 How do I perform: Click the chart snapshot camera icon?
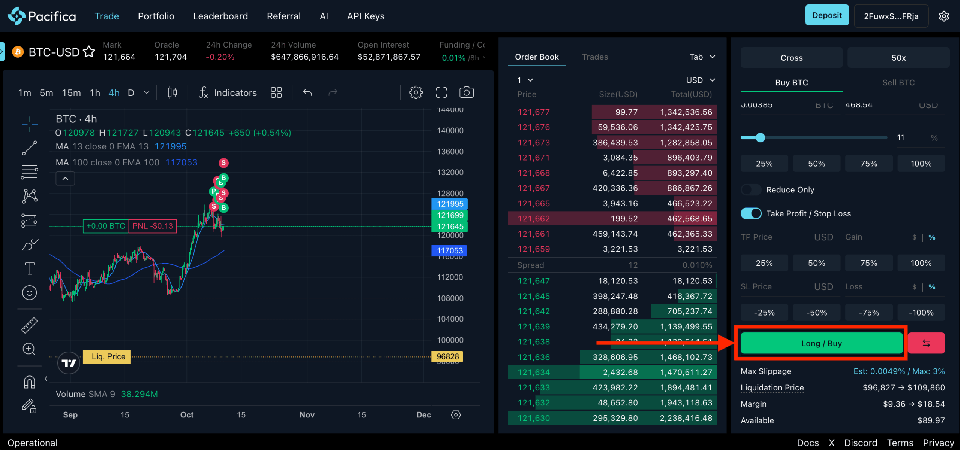[x=466, y=92]
